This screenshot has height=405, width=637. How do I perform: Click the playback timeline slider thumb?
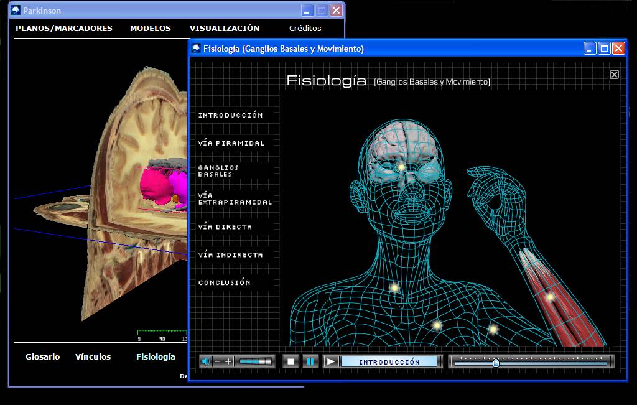[x=496, y=362]
